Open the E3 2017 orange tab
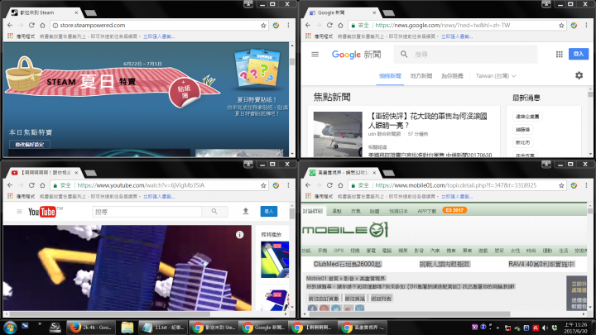Viewport: 596px width, 335px height. tap(454, 210)
